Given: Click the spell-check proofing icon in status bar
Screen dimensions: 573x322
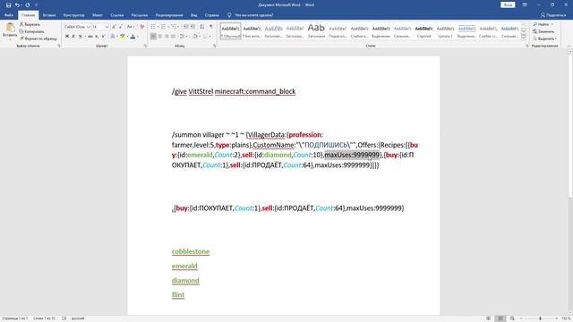Looking at the screenshot, I should coord(64,318).
